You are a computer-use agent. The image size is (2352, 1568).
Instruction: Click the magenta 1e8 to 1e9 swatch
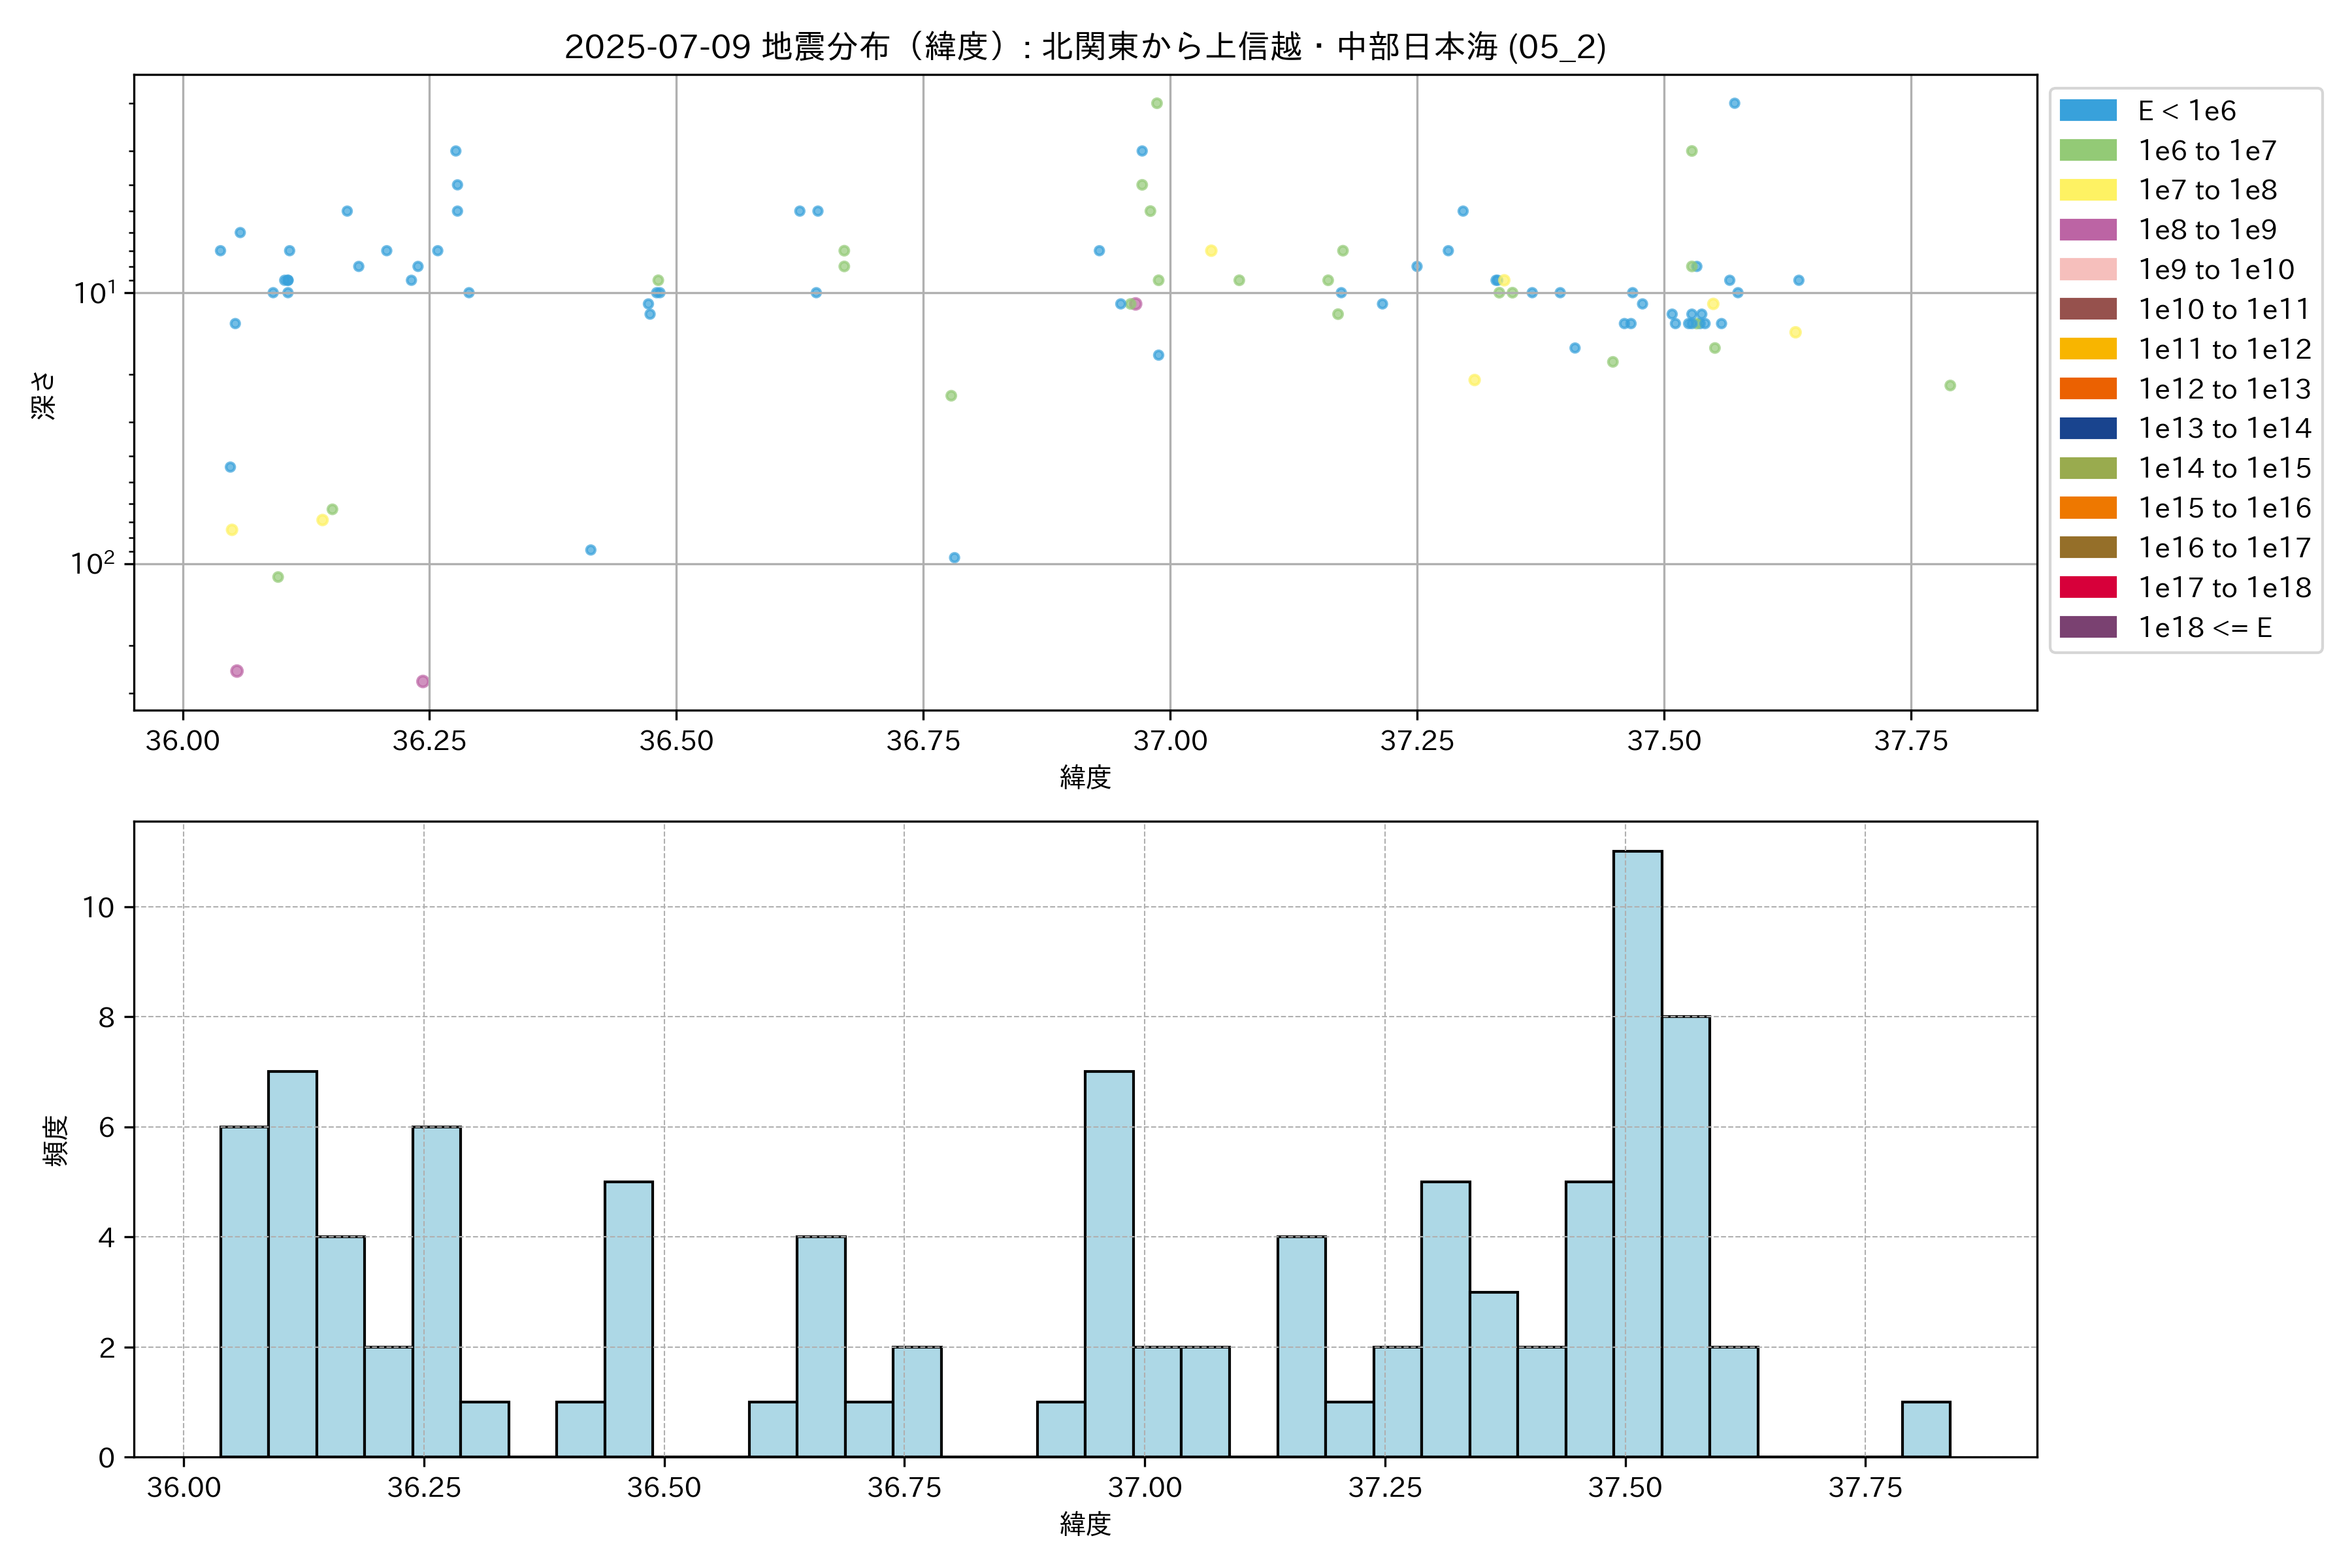2087,230
